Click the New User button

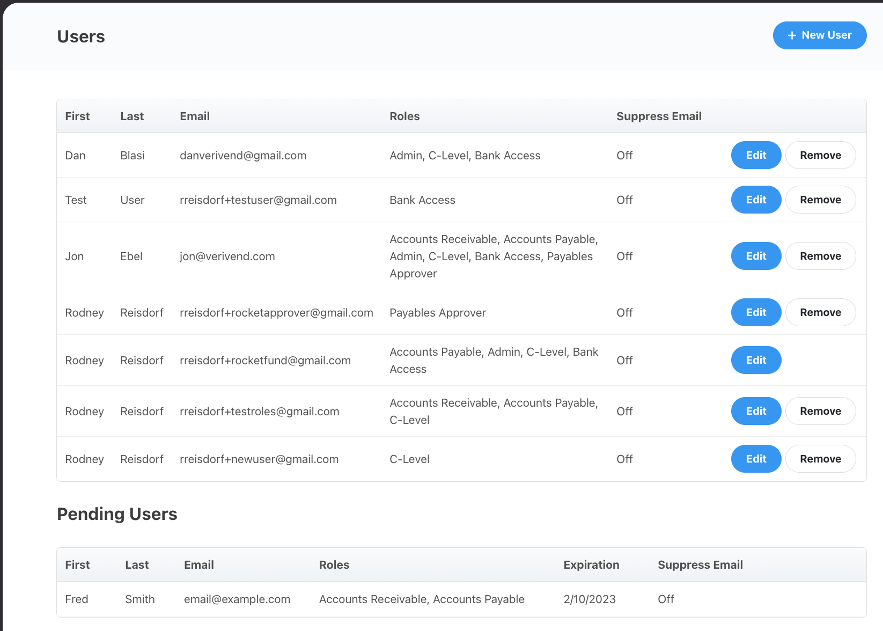tap(820, 35)
